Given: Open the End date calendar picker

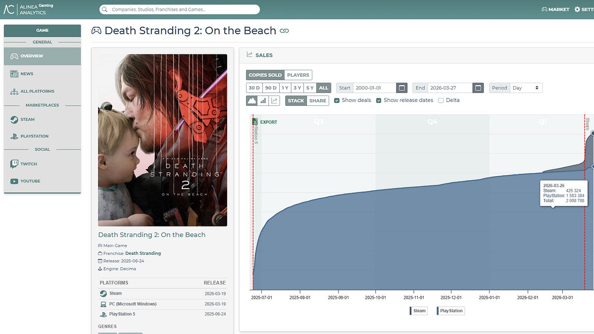Looking at the screenshot, I should point(478,88).
